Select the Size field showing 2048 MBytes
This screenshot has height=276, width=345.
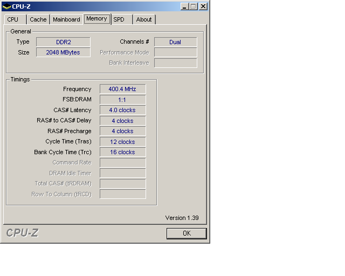pyautogui.click(x=63, y=52)
